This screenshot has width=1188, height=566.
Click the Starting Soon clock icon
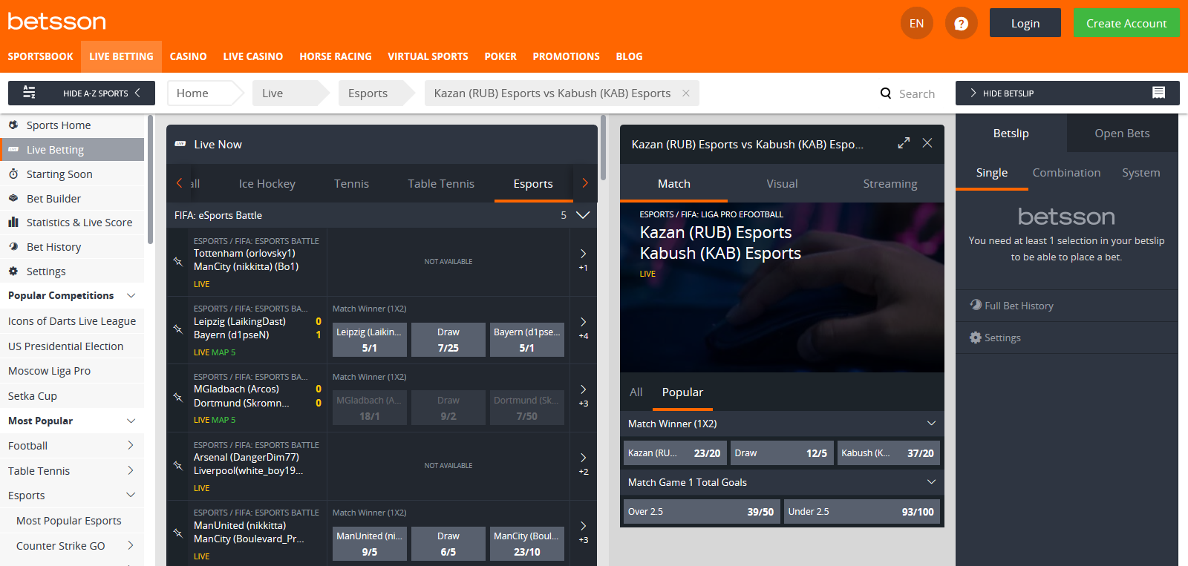[x=13, y=174]
